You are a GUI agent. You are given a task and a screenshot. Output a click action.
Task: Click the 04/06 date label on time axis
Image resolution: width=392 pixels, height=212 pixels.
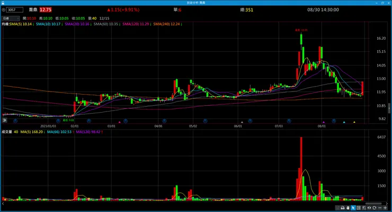point(158,126)
